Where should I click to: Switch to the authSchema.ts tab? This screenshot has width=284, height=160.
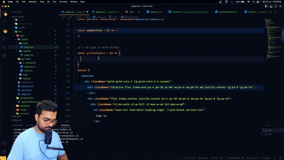(226, 12)
